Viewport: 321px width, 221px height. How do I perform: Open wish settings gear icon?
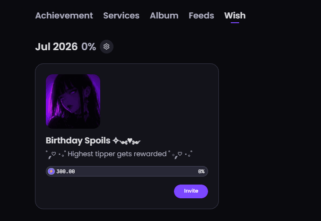coord(106,46)
